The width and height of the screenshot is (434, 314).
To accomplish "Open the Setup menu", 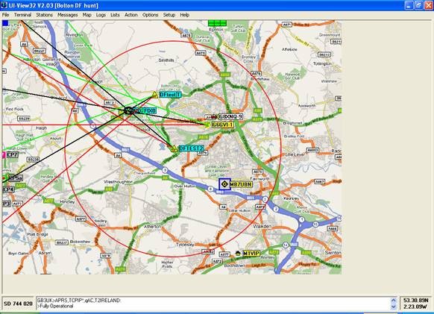I will [x=169, y=15].
